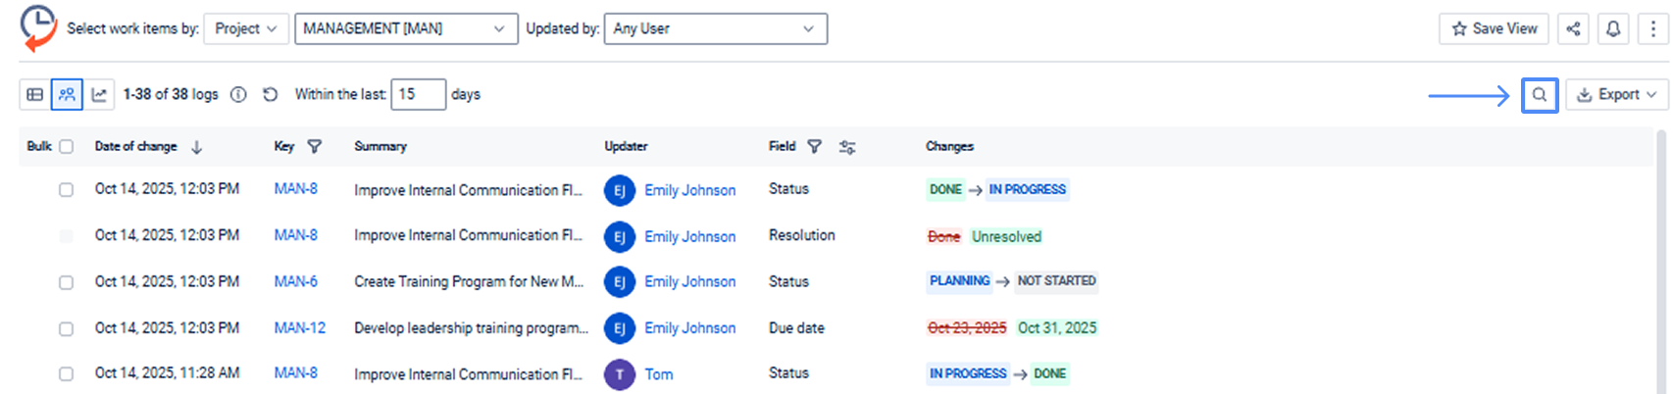The width and height of the screenshot is (1674, 394).
Task: Click the refresh logs icon
Action: click(271, 95)
